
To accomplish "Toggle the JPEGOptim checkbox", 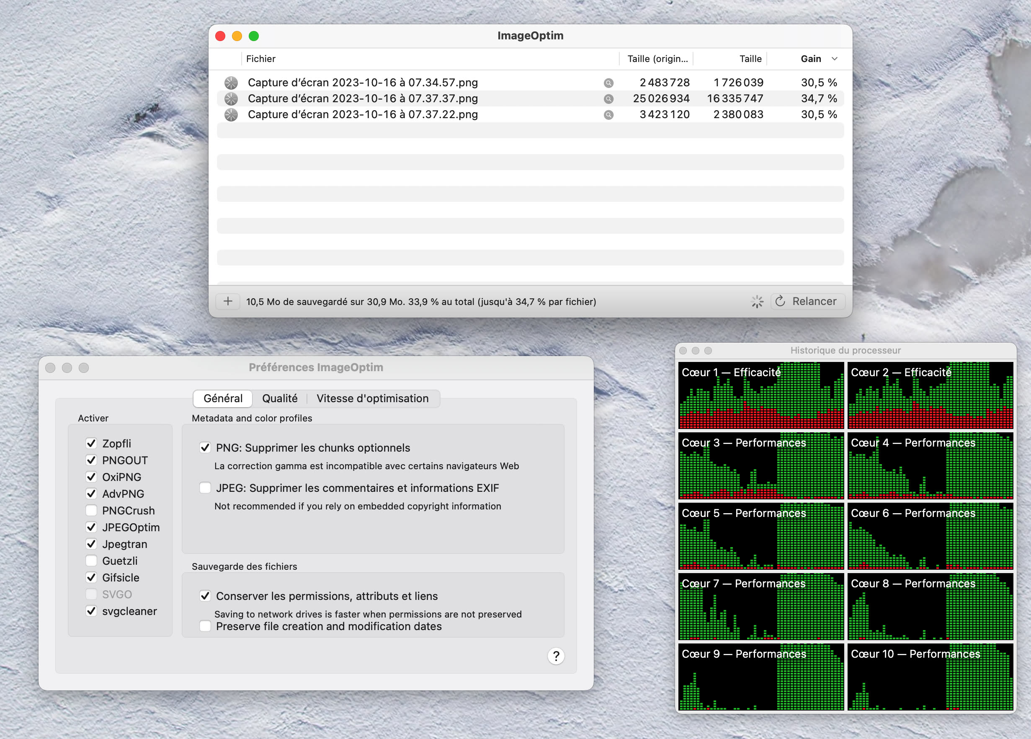I will (91, 527).
